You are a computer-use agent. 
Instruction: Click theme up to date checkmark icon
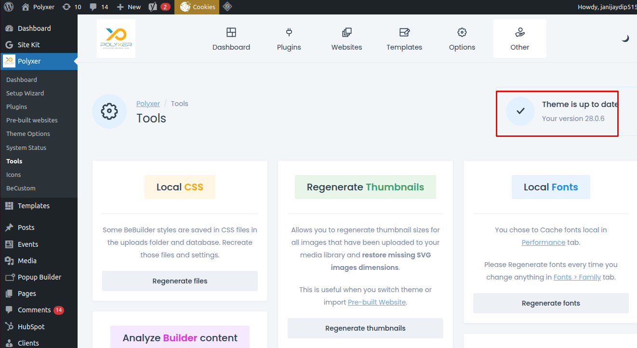click(520, 111)
